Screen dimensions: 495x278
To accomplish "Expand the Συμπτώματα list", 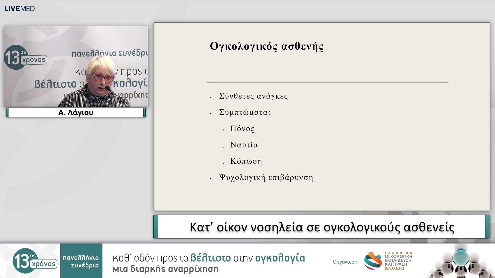I will tap(244, 112).
